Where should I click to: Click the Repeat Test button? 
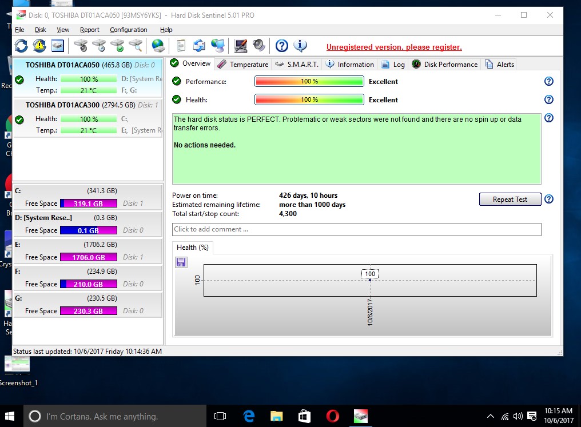pos(510,199)
